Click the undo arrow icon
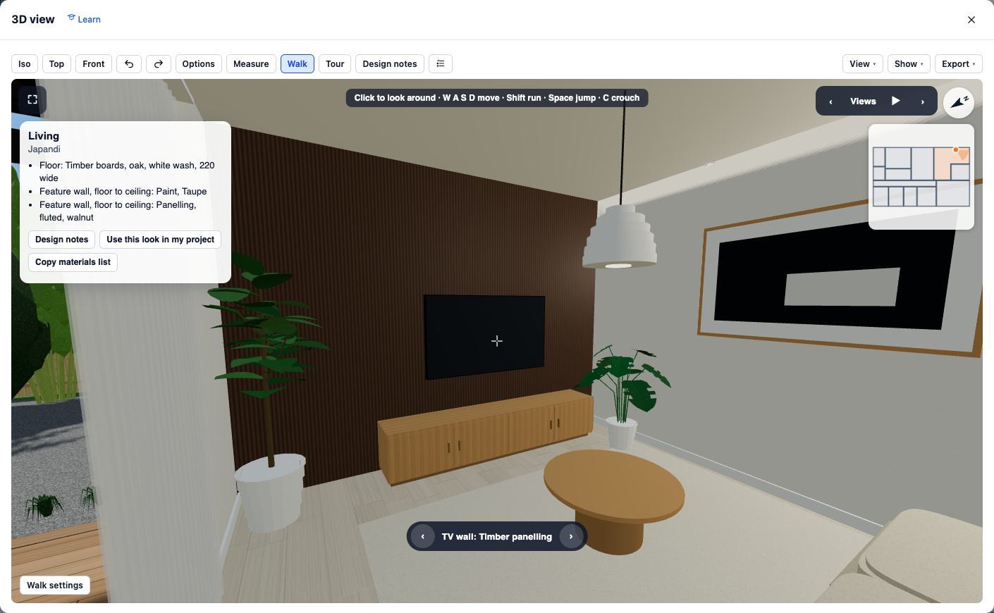 pos(129,64)
